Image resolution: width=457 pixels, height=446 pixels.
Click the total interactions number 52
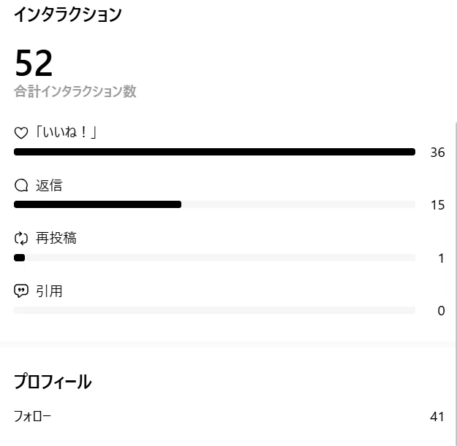tap(34, 63)
